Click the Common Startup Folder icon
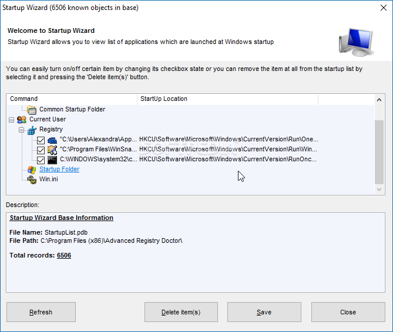 point(32,110)
